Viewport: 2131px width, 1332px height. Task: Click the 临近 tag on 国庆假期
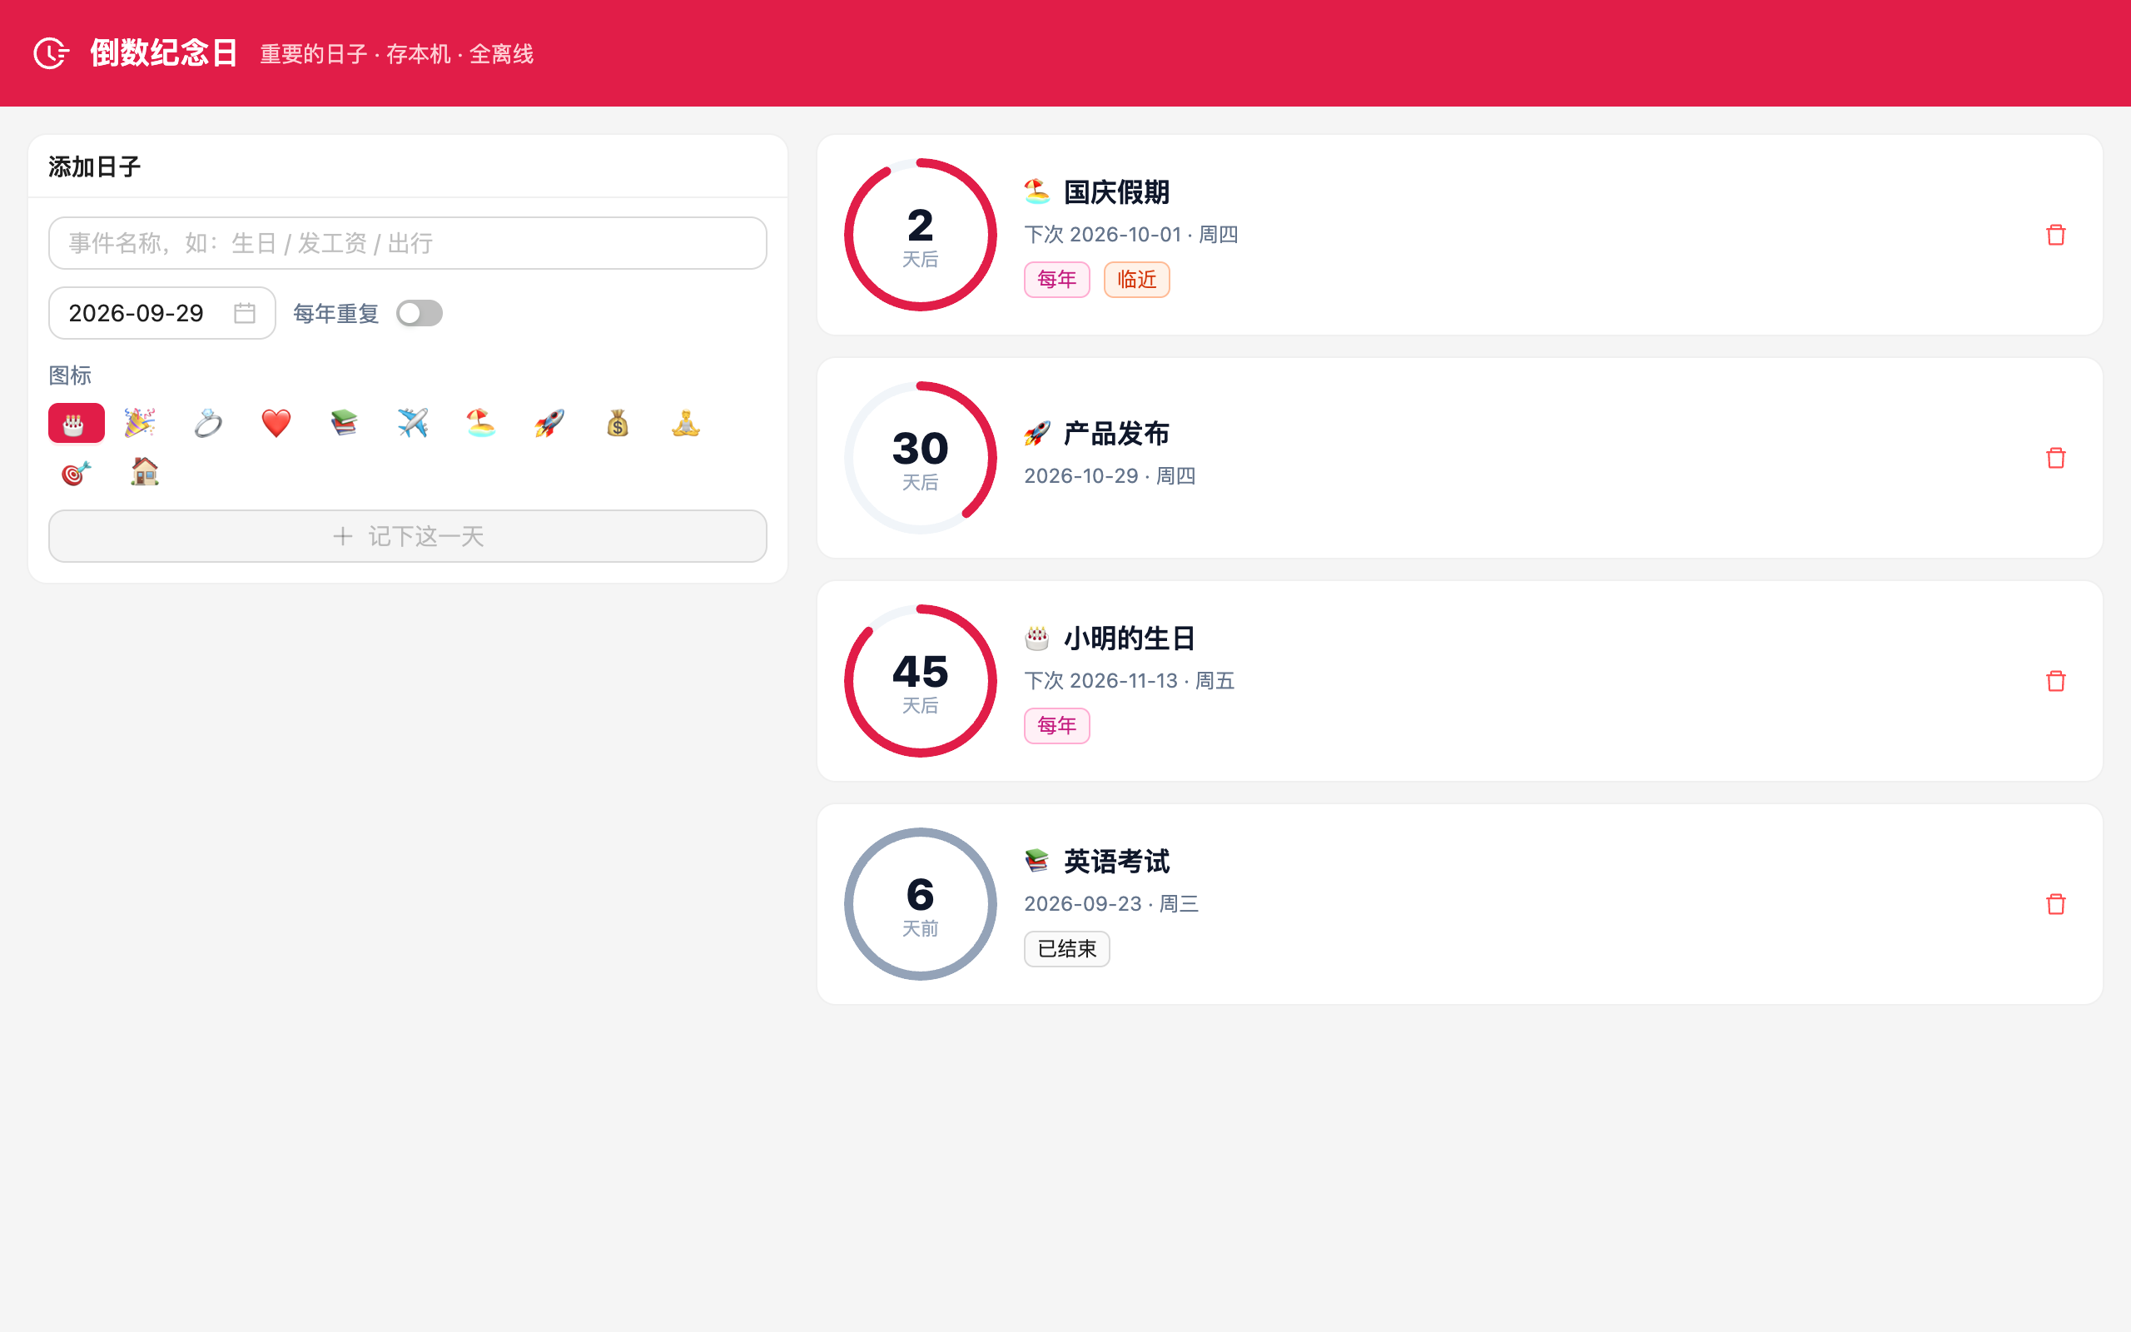tap(1137, 281)
